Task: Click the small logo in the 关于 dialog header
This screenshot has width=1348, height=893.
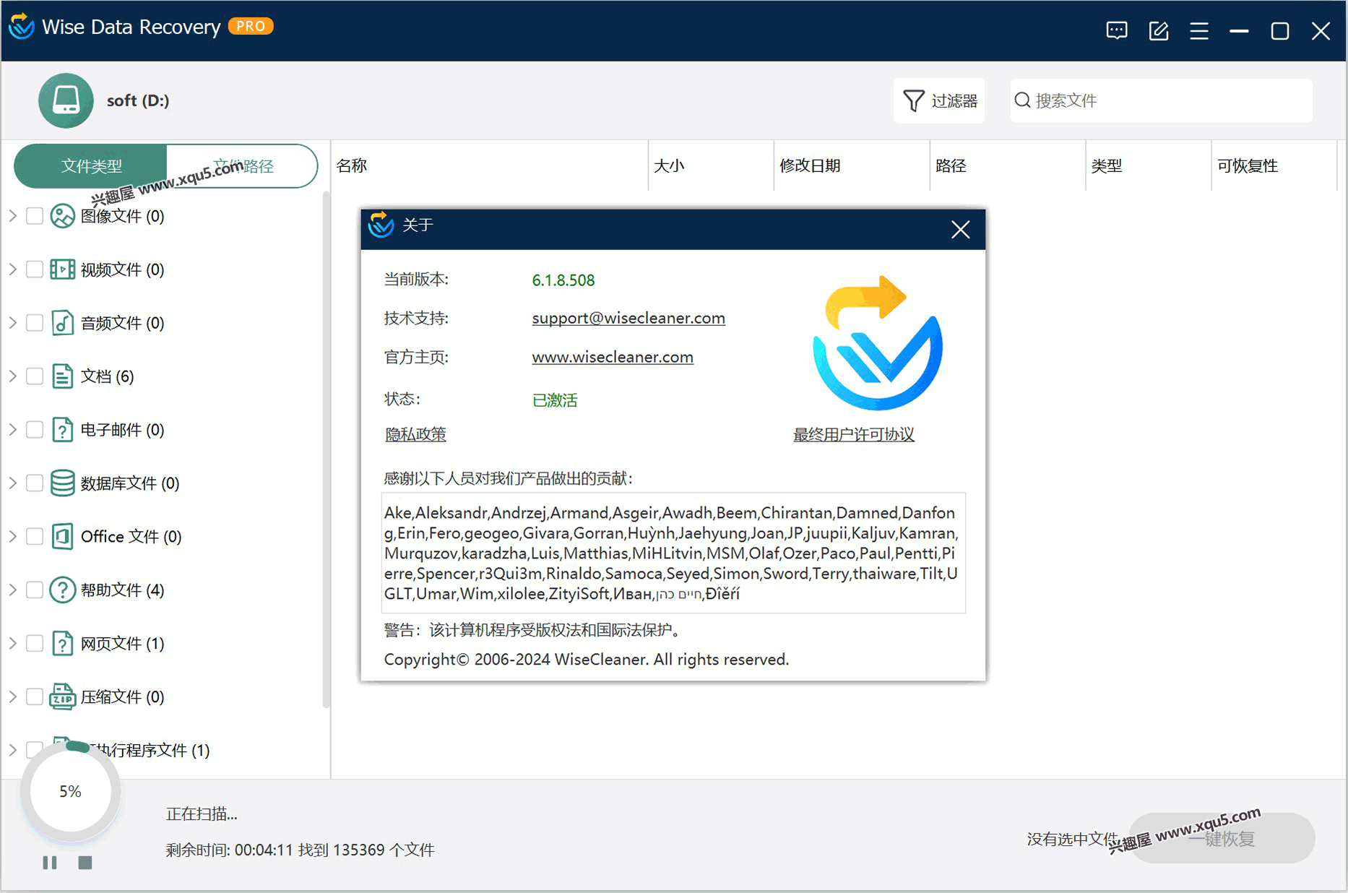Action: coord(381,225)
